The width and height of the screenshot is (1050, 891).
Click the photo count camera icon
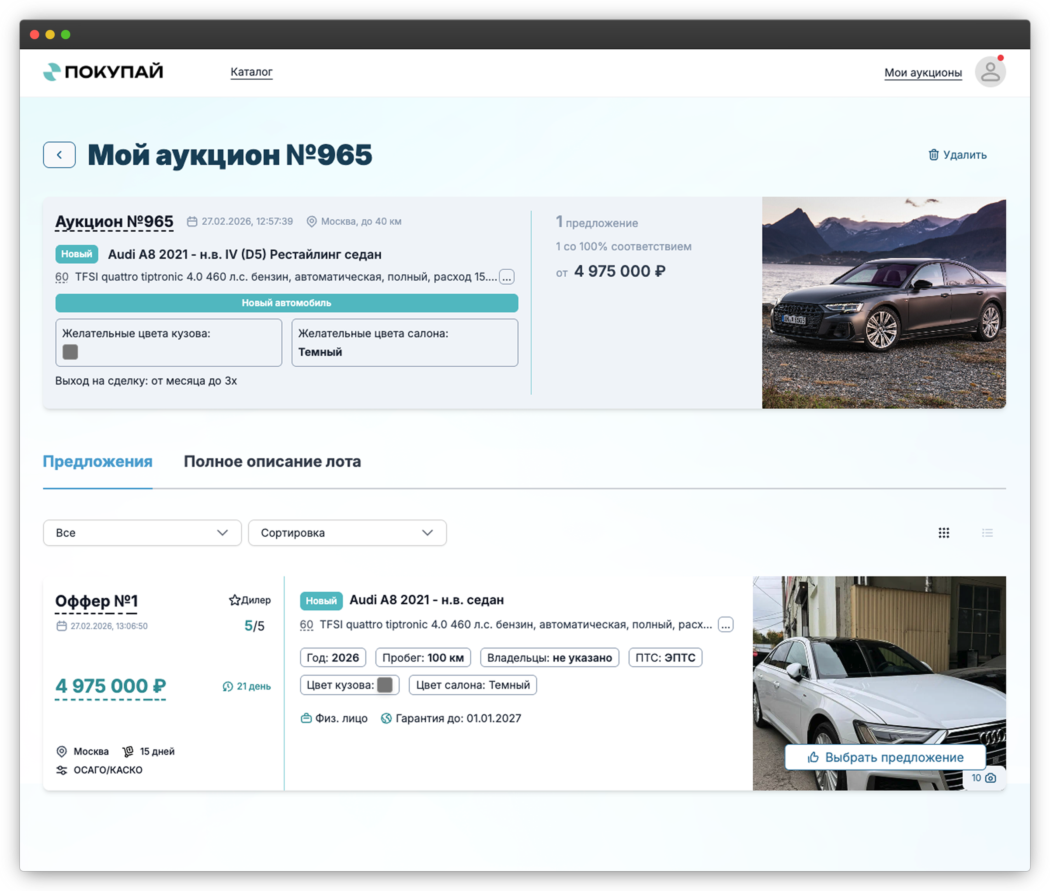[x=990, y=778]
